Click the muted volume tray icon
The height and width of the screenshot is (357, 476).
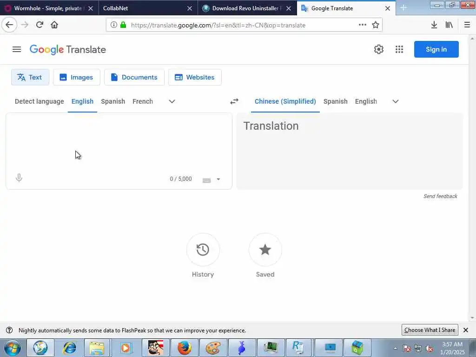(429, 349)
